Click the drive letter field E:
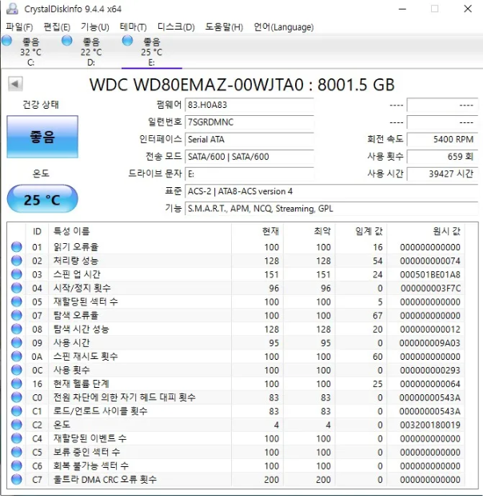The width and height of the screenshot is (483, 499). (249, 174)
